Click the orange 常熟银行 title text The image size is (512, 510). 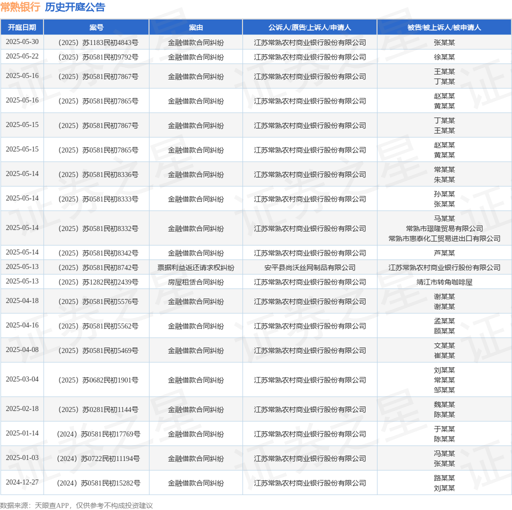coord(20,7)
